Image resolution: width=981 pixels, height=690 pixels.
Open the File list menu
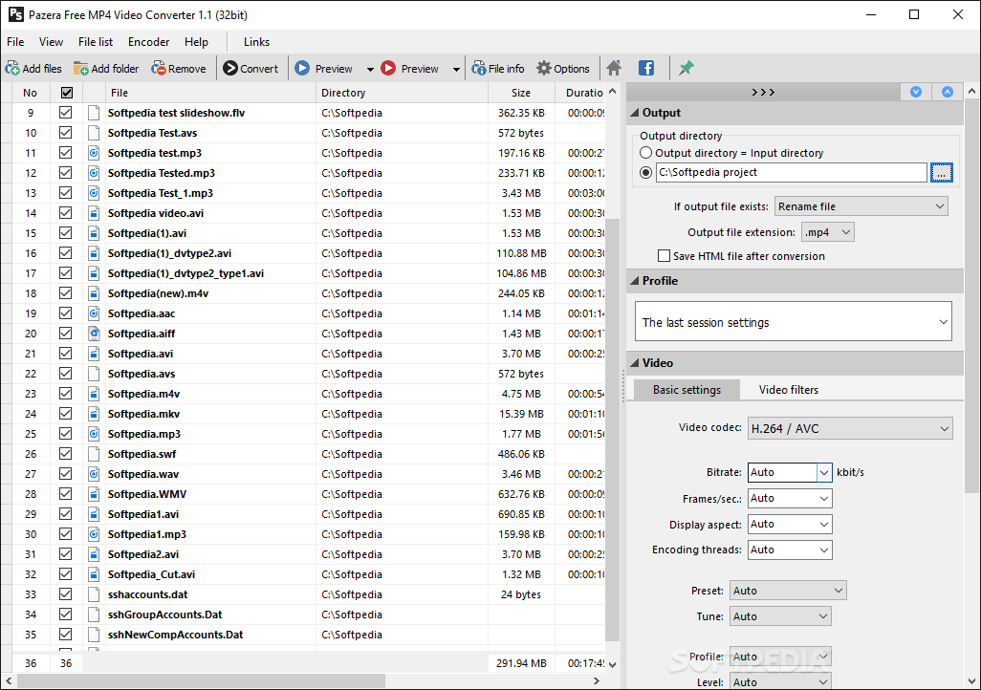(x=95, y=42)
